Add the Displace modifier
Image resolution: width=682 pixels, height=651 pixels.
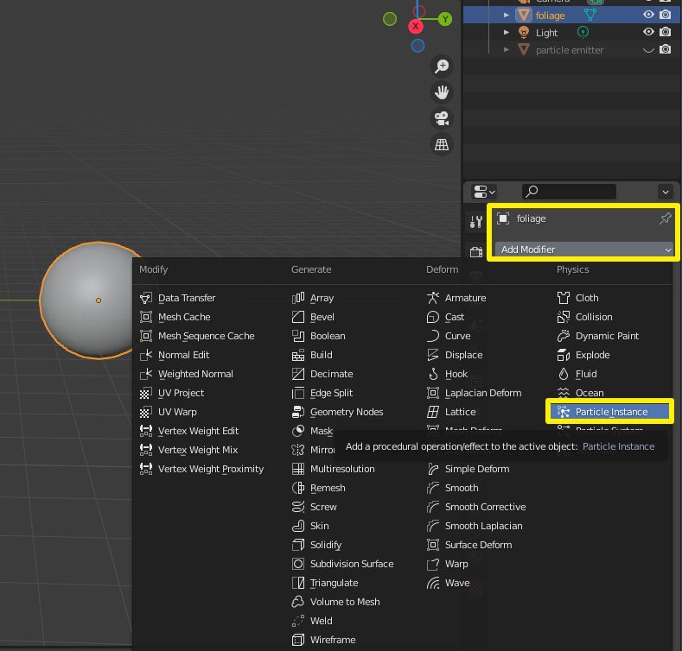tap(455, 355)
